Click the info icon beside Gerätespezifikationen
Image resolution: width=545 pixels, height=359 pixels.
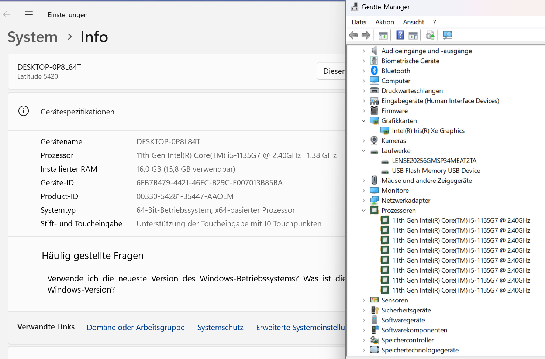(24, 111)
